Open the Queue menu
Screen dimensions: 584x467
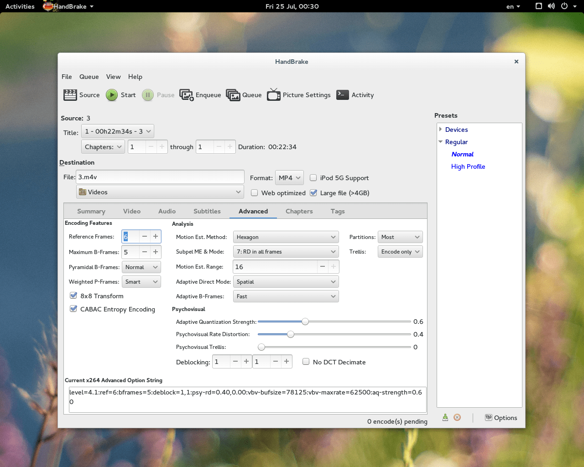click(x=89, y=77)
